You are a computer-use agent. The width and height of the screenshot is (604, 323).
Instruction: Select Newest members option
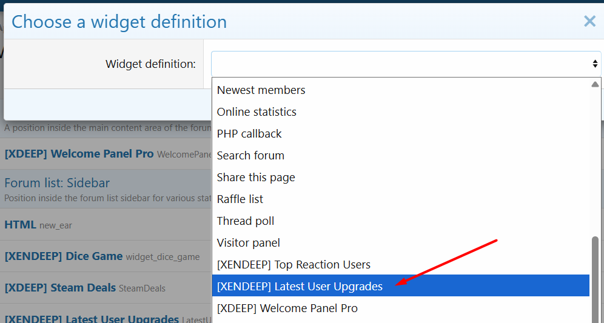[x=261, y=90]
